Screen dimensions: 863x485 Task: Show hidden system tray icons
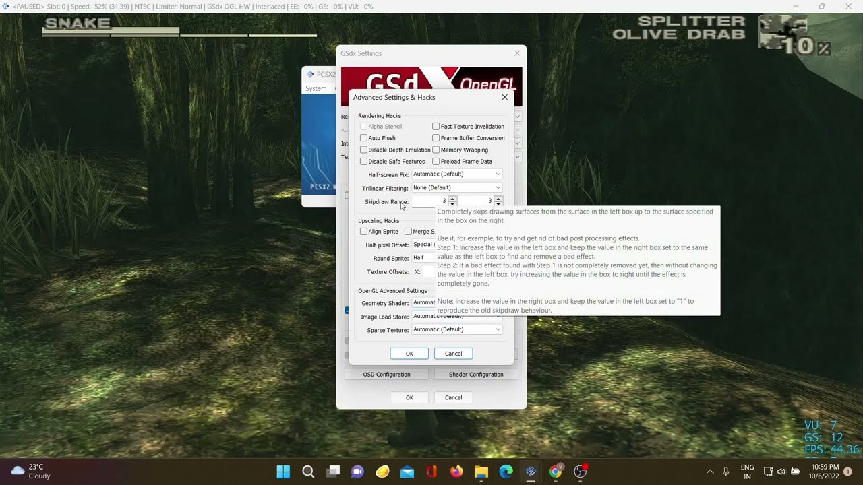click(x=710, y=472)
